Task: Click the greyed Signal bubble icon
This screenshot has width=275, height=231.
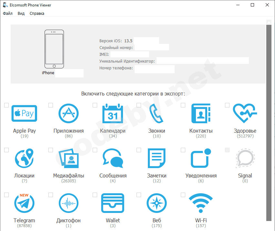Action: (245, 158)
